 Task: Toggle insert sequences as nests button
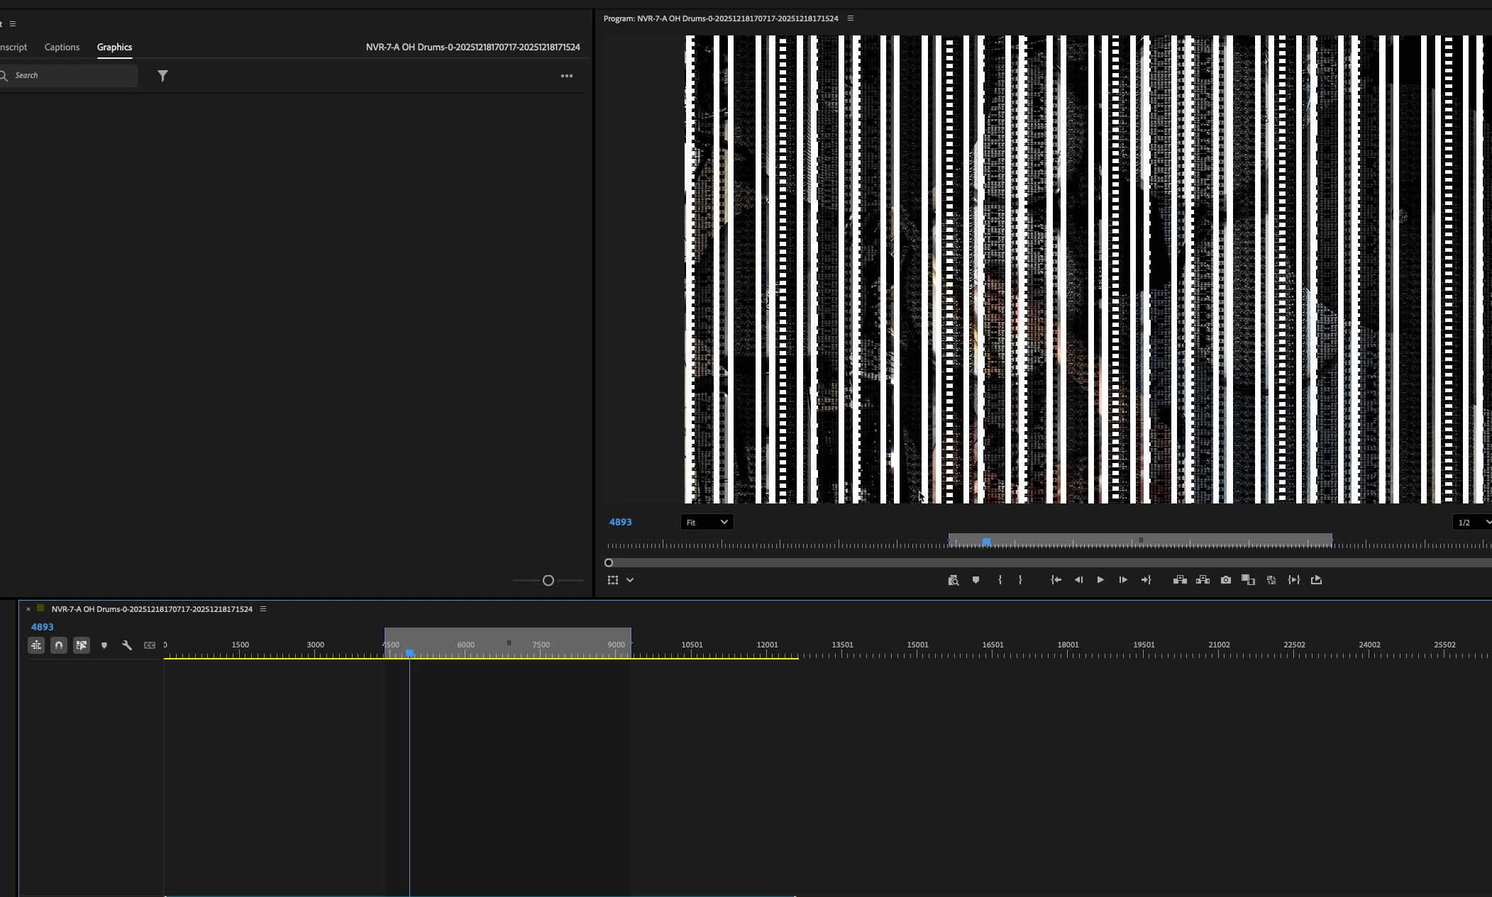pos(36,645)
